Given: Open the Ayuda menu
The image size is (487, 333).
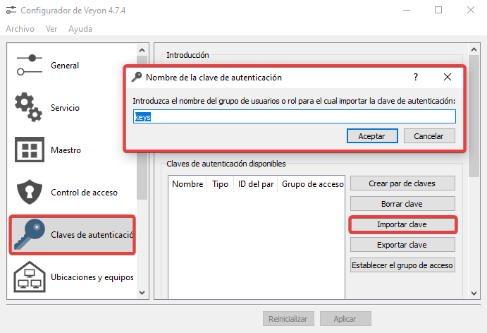Looking at the screenshot, I should [x=80, y=29].
